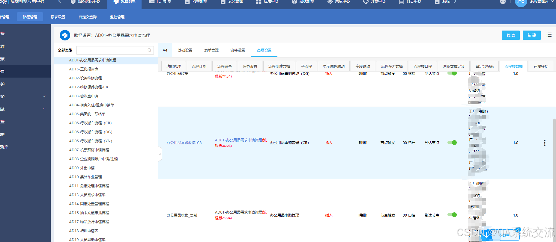Open the 系统管理员 user dropdown

click(542, 2)
